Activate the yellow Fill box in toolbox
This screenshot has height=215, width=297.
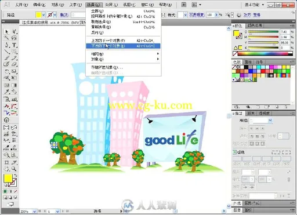[8, 178]
